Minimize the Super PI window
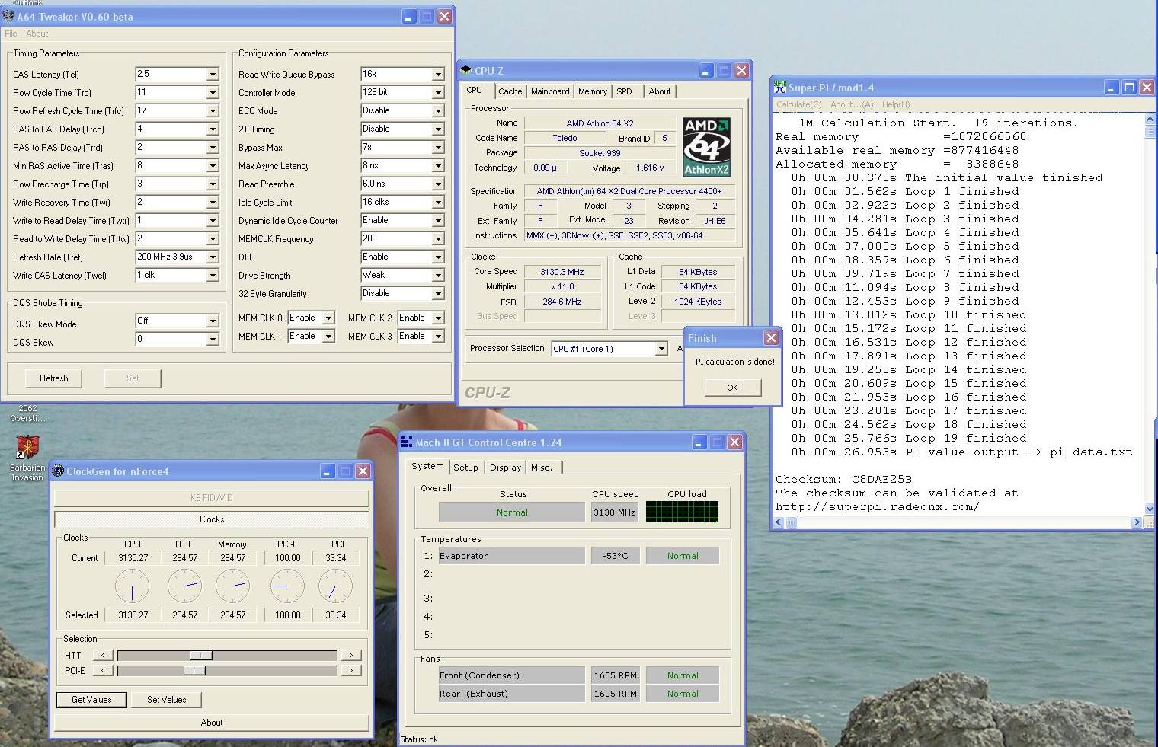The image size is (1158, 747). click(1112, 88)
